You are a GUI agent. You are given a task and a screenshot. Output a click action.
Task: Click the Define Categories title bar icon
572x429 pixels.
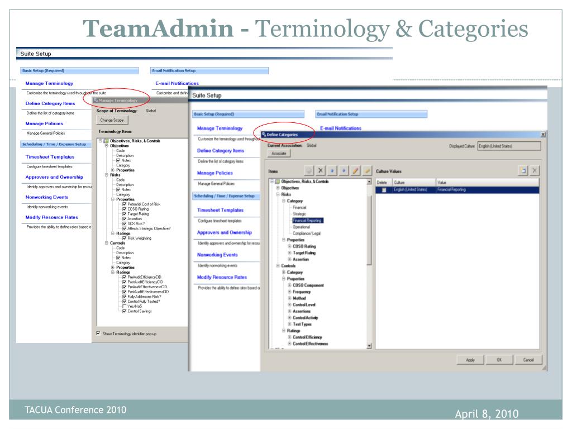(264, 135)
